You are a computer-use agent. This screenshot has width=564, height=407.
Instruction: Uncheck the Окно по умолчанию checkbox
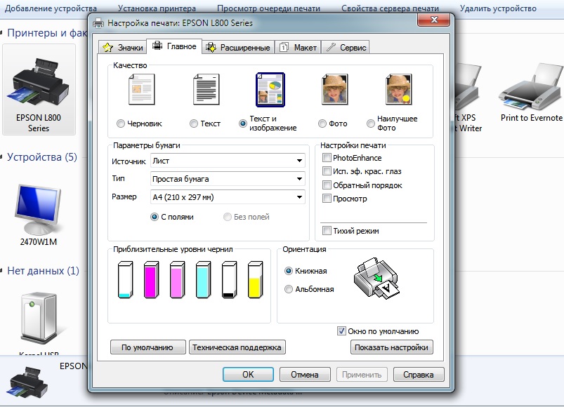tap(341, 331)
